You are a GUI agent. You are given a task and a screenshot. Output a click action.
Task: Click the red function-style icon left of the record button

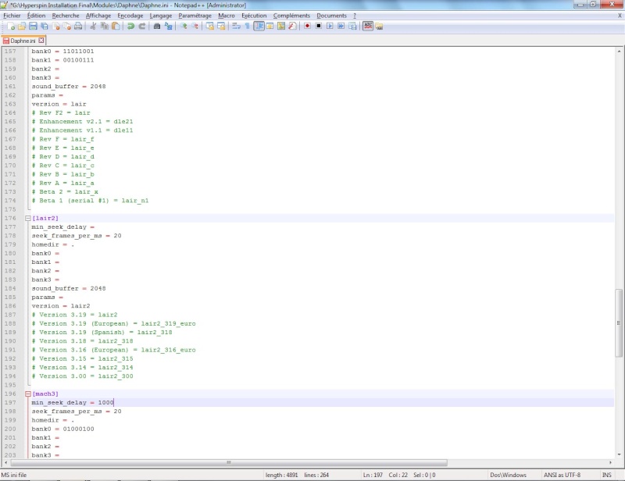click(x=292, y=27)
